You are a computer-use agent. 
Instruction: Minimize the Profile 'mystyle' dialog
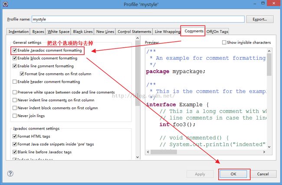point(255,3)
